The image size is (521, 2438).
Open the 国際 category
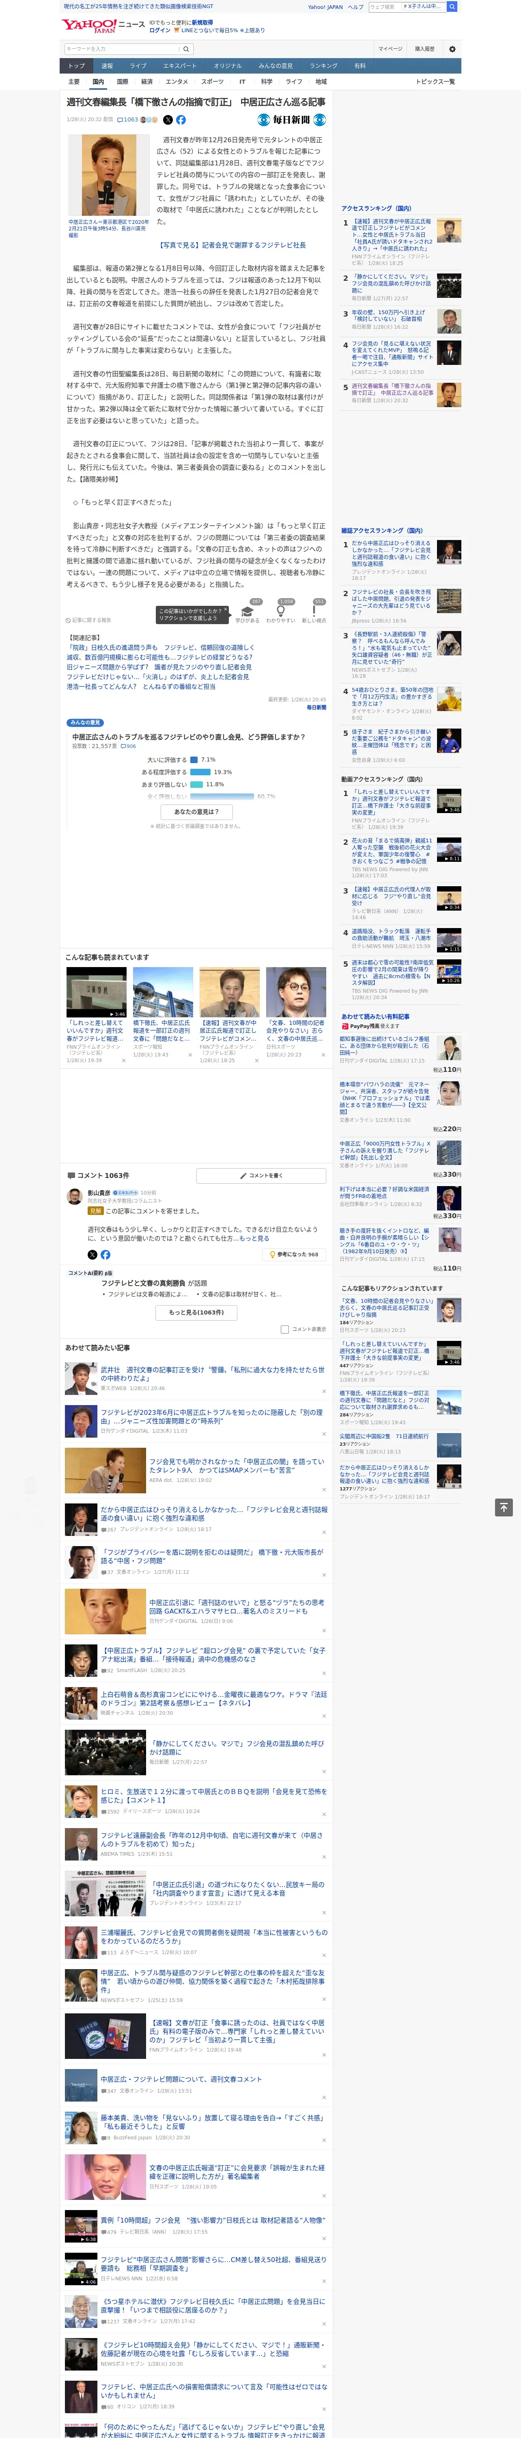122,81
